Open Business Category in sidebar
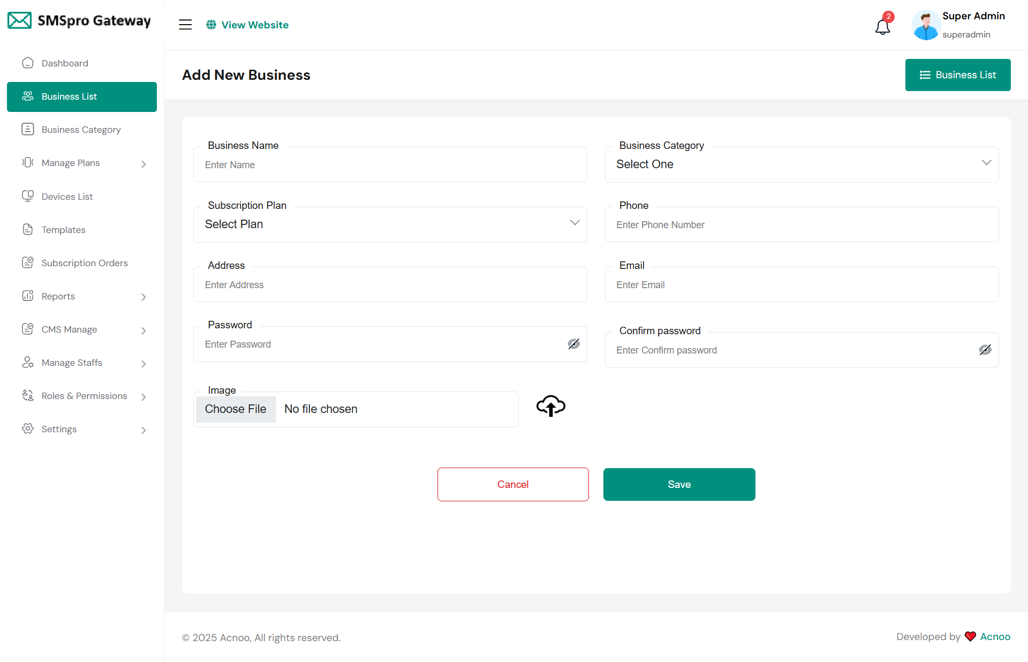 (81, 130)
